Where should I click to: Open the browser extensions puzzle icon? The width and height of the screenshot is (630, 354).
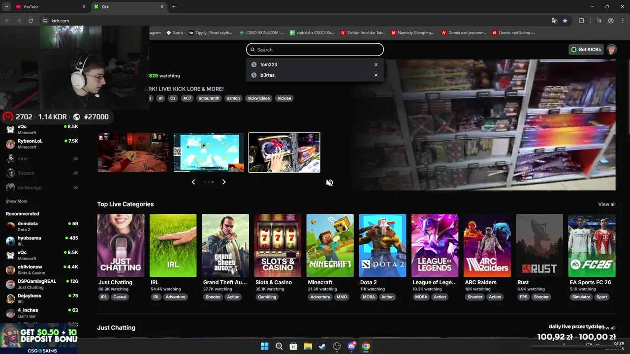click(x=582, y=21)
